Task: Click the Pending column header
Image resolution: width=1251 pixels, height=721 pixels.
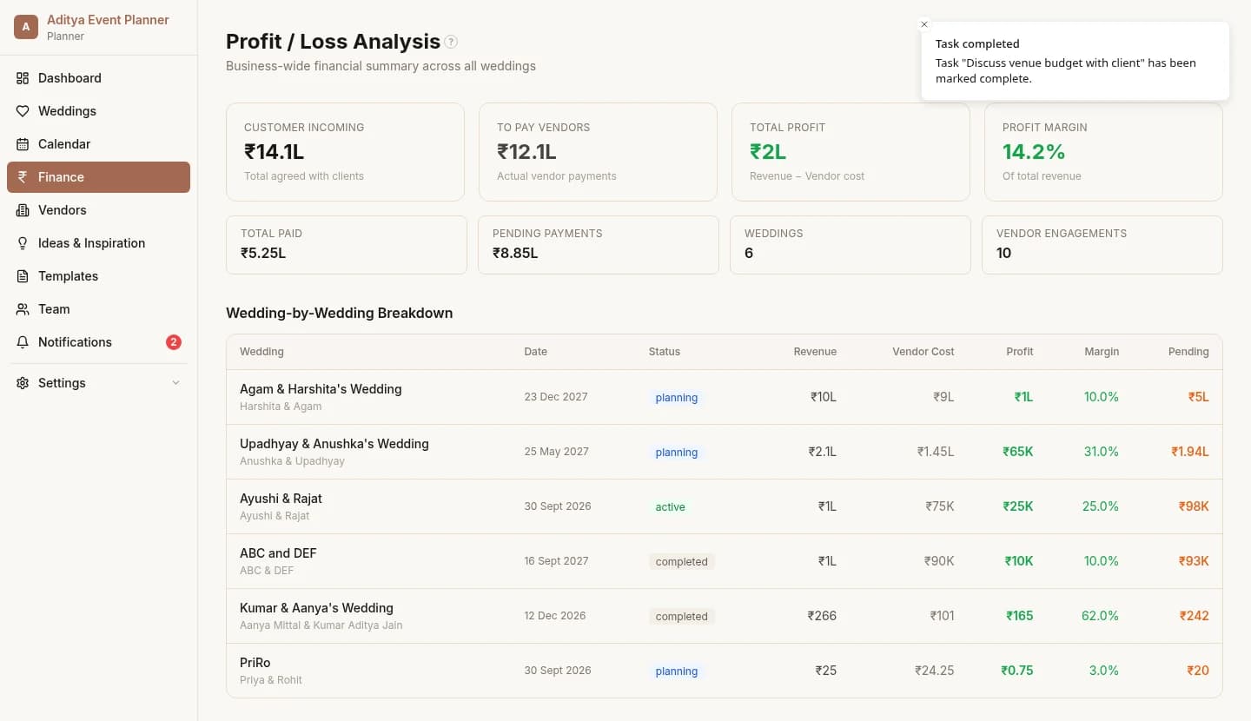Action: pyautogui.click(x=1188, y=352)
